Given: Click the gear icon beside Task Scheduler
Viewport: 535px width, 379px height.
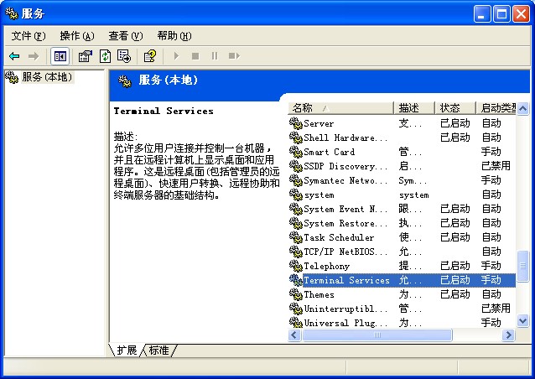Looking at the screenshot, I should 296,237.
